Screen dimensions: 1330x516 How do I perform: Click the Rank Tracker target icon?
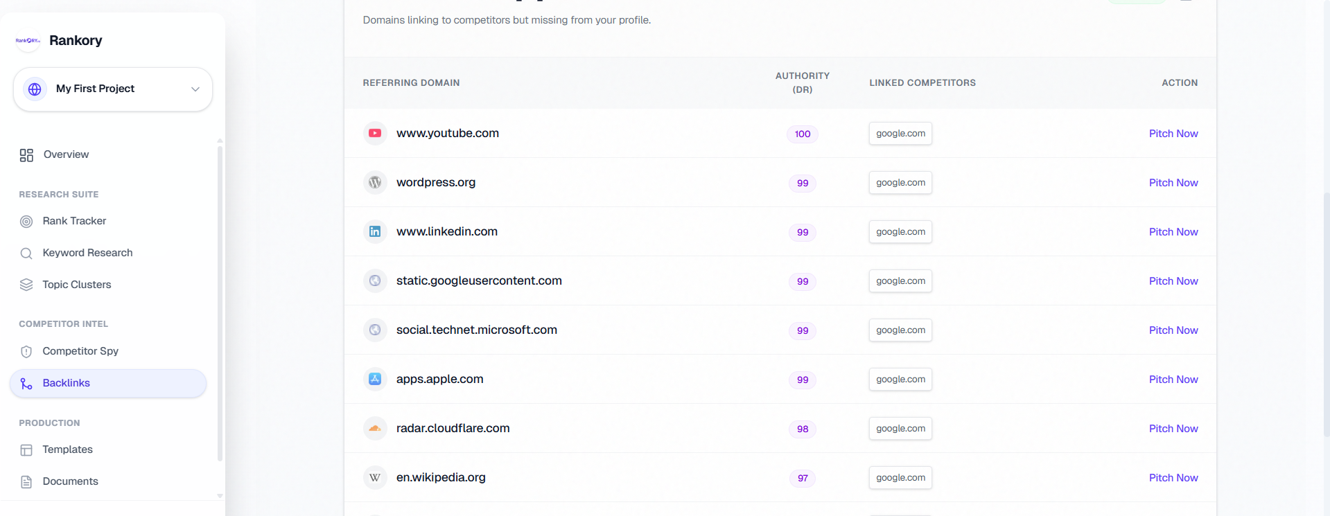(26, 222)
